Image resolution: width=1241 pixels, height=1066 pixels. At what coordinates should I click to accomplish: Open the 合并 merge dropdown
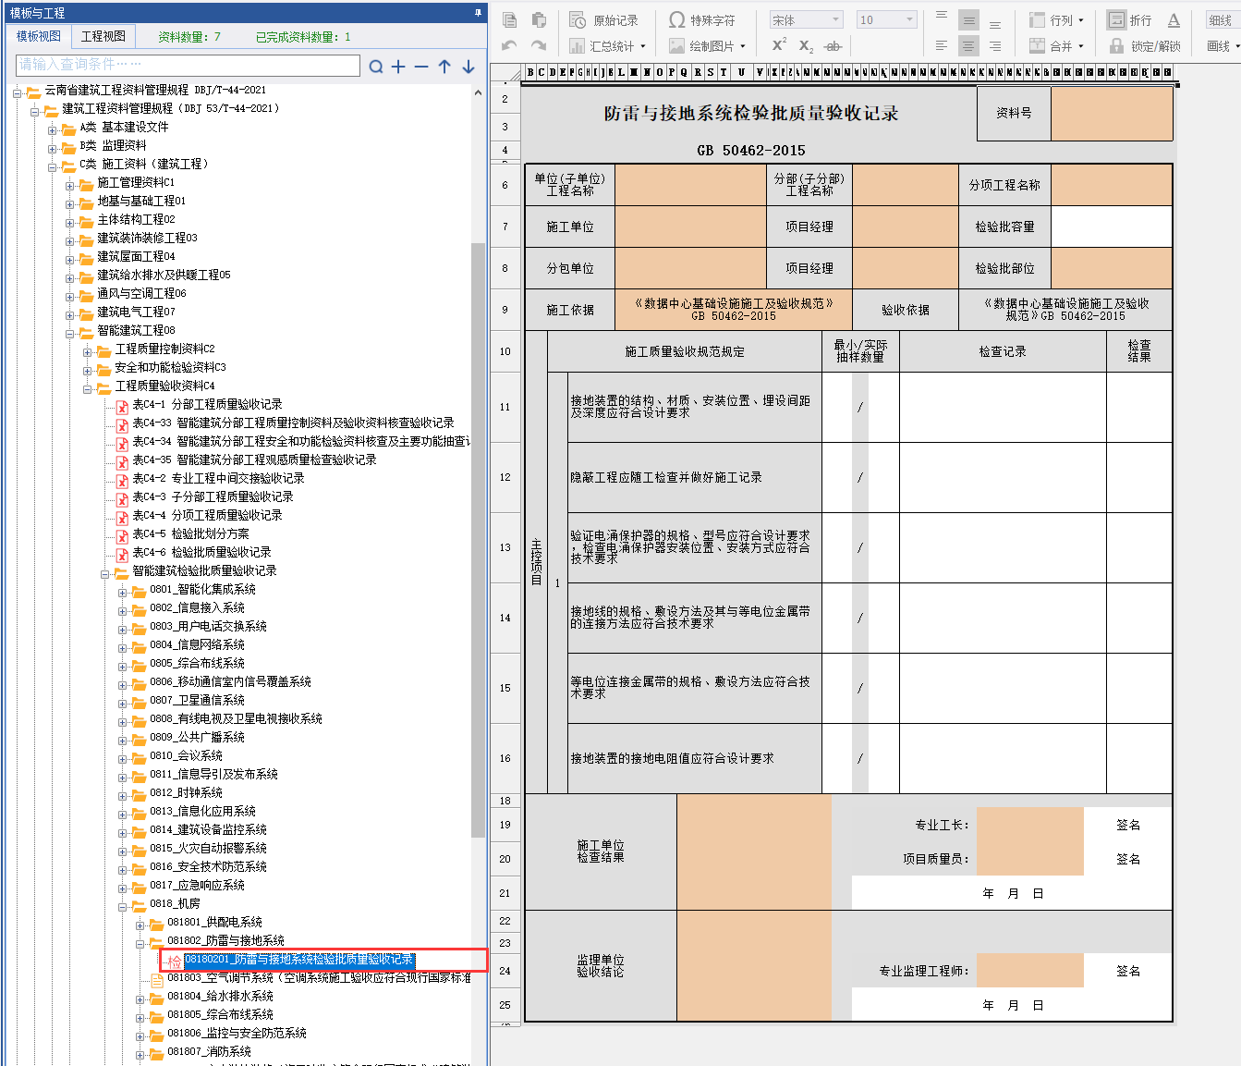coord(1056,45)
